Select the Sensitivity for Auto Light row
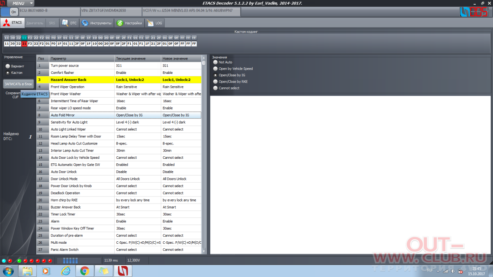This screenshot has width=493, height=277. point(119,122)
